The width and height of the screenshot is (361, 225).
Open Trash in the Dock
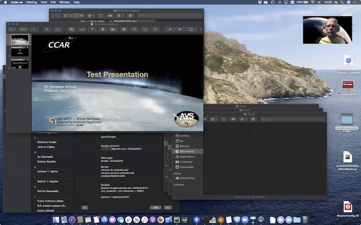pos(305,220)
